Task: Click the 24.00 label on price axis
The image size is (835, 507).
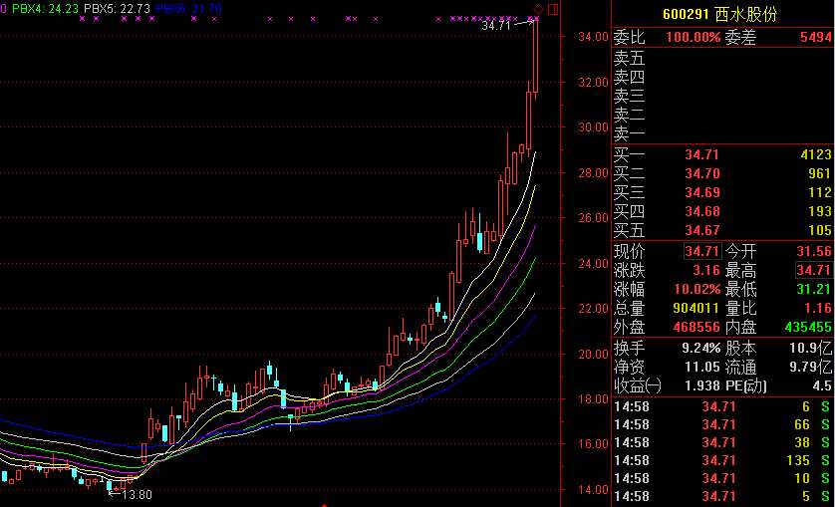Action: pyautogui.click(x=593, y=264)
